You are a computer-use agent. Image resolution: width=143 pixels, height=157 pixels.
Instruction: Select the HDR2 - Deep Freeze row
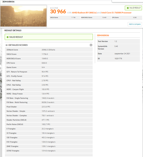49,94
